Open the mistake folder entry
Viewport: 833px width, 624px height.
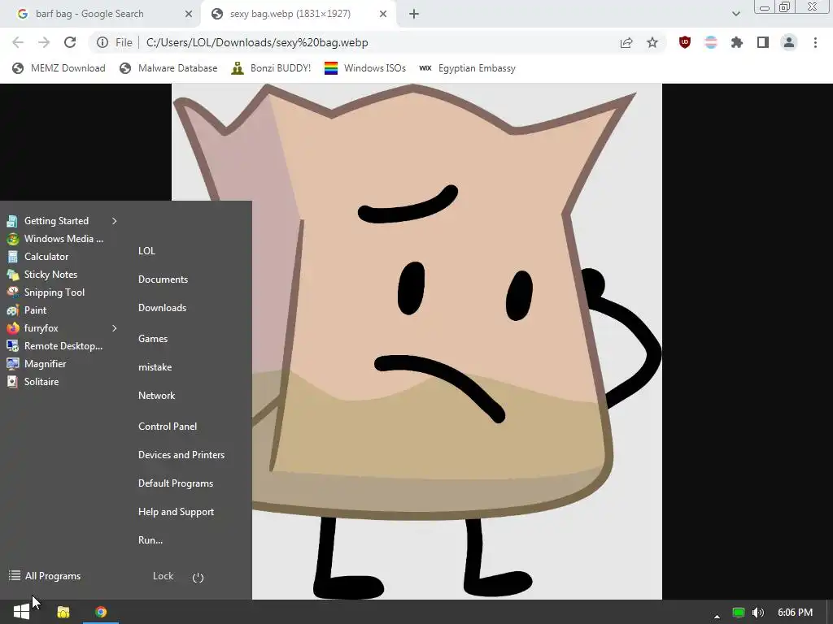click(x=155, y=367)
